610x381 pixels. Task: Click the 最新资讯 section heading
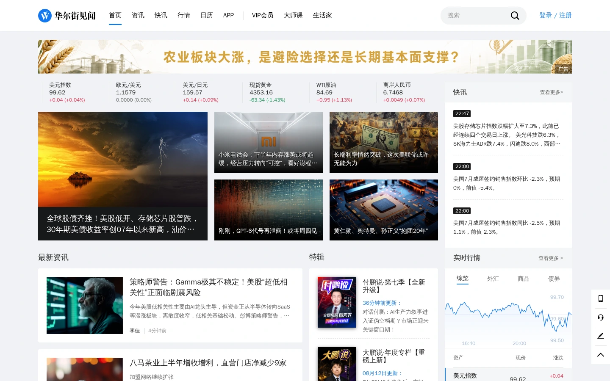click(53, 257)
